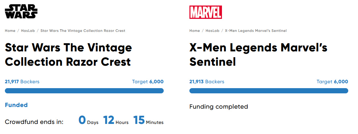
Task: Click the blue Funded status text
Action: (x=16, y=105)
